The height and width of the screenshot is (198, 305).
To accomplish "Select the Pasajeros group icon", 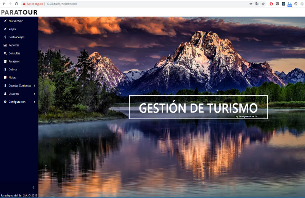I will 5,61.
